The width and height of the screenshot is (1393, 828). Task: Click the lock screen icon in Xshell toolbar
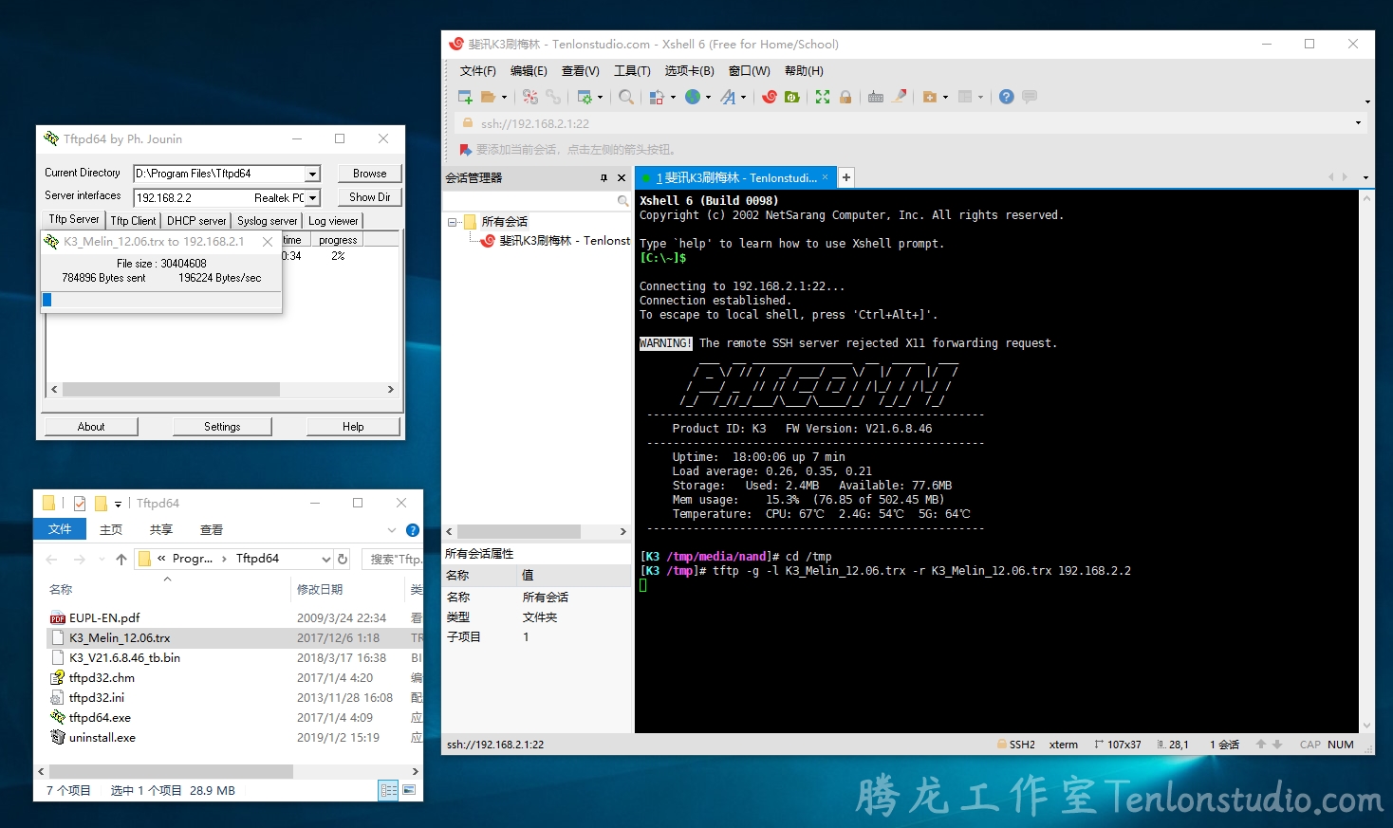click(x=845, y=97)
